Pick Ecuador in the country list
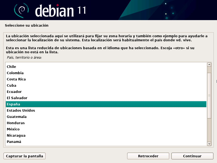 (x=14, y=92)
